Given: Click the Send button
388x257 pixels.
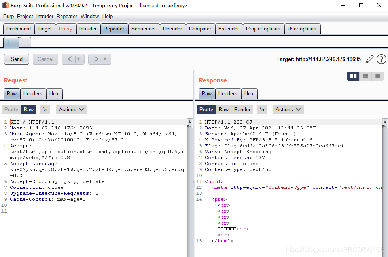Looking at the screenshot, I should coord(17,59).
